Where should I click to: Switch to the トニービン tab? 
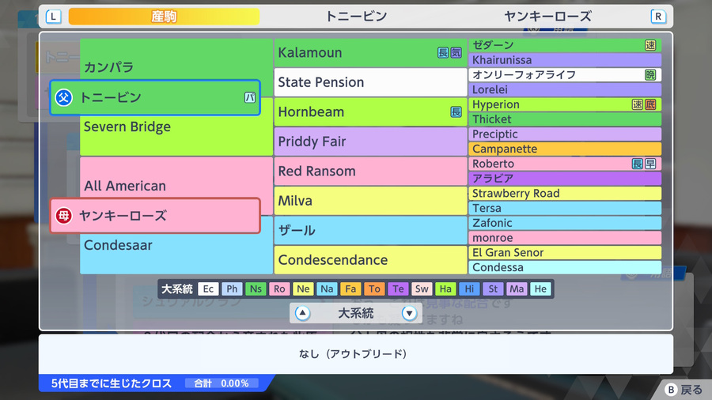(x=356, y=17)
